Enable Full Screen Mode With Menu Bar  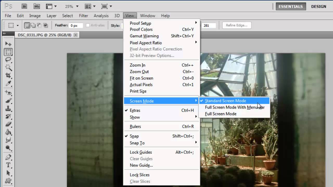(235, 107)
